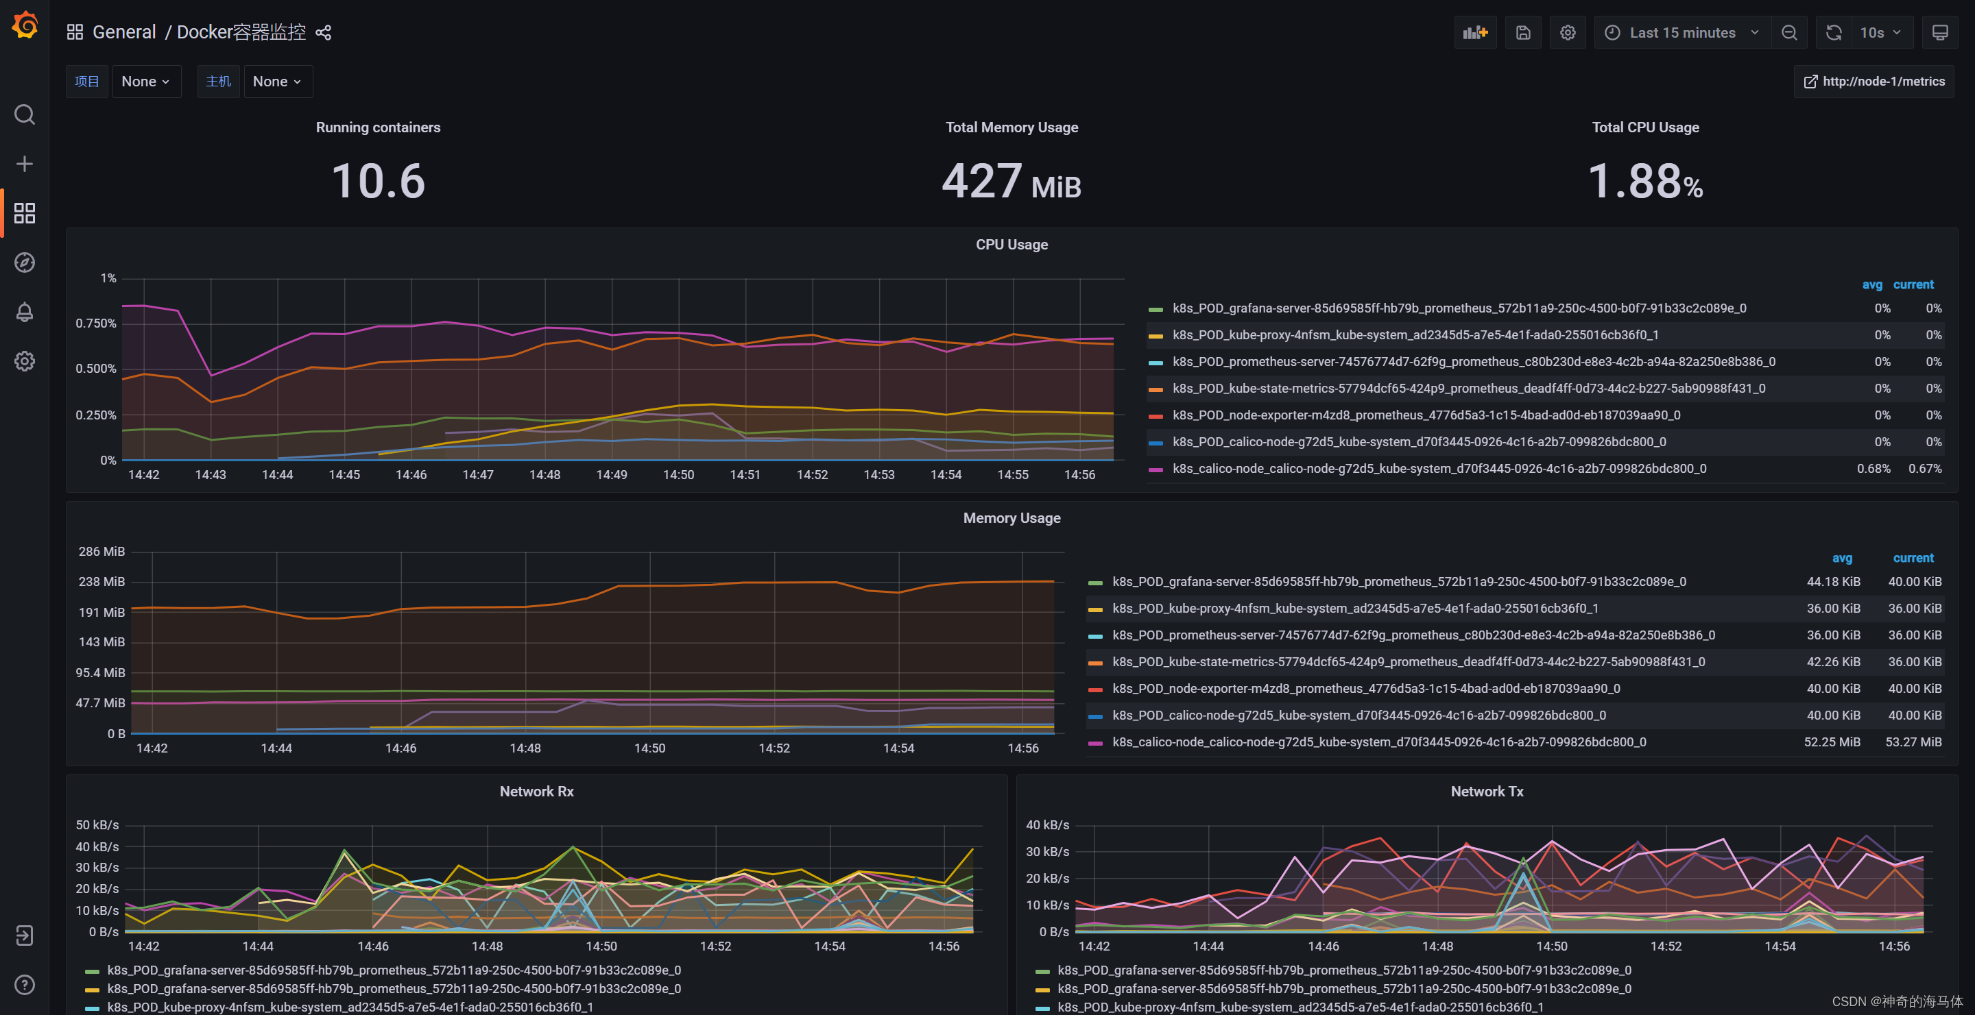Toggle kube-proxy series in CPU Usage legend
This screenshot has height=1015, width=1975.
coord(1415,334)
